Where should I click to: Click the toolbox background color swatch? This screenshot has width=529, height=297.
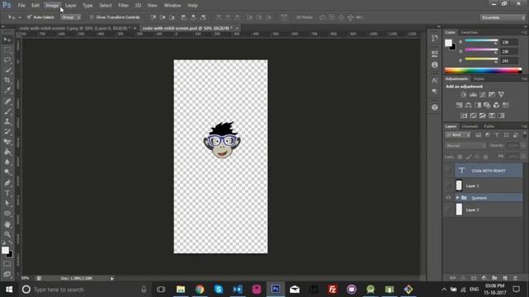9,254
